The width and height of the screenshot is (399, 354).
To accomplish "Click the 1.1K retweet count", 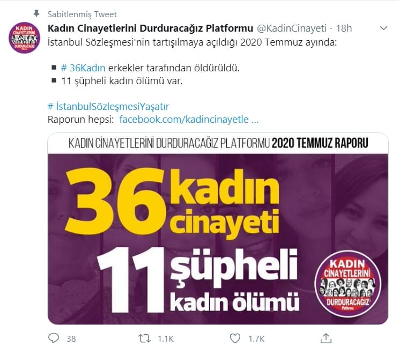I will click(x=165, y=339).
